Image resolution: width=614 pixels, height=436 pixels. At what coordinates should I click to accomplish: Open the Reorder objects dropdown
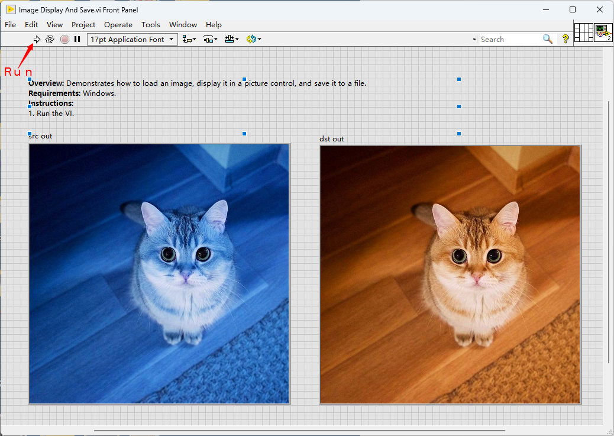(254, 40)
